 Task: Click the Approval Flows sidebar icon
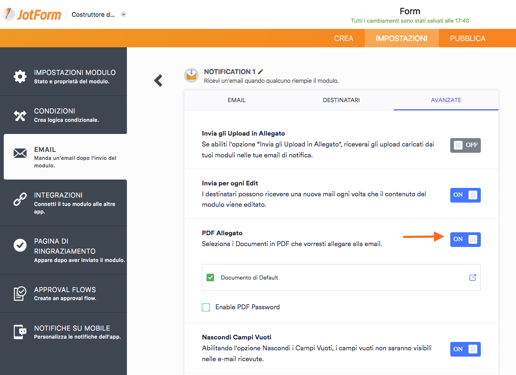click(x=20, y=293)
